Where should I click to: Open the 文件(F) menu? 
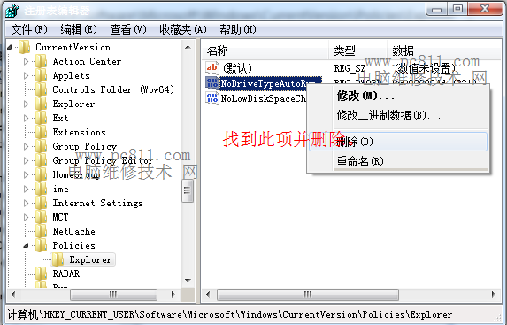(x=29, y=30)
